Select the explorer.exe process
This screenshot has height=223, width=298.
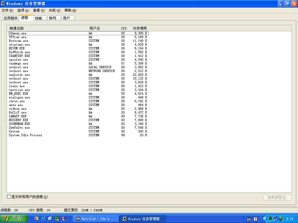tap(78, 75)
